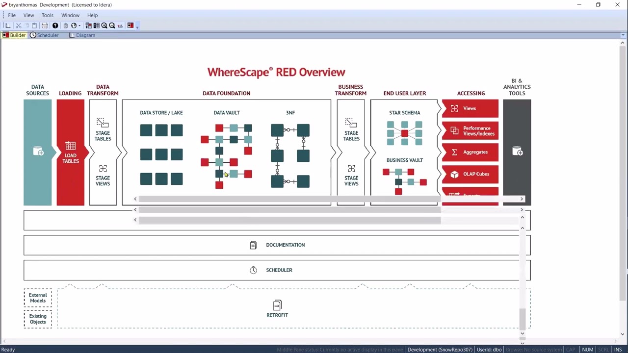Click the Data Store / Lake graphic
This screenshot has width=628, height=353.
(x=161, y=154)
